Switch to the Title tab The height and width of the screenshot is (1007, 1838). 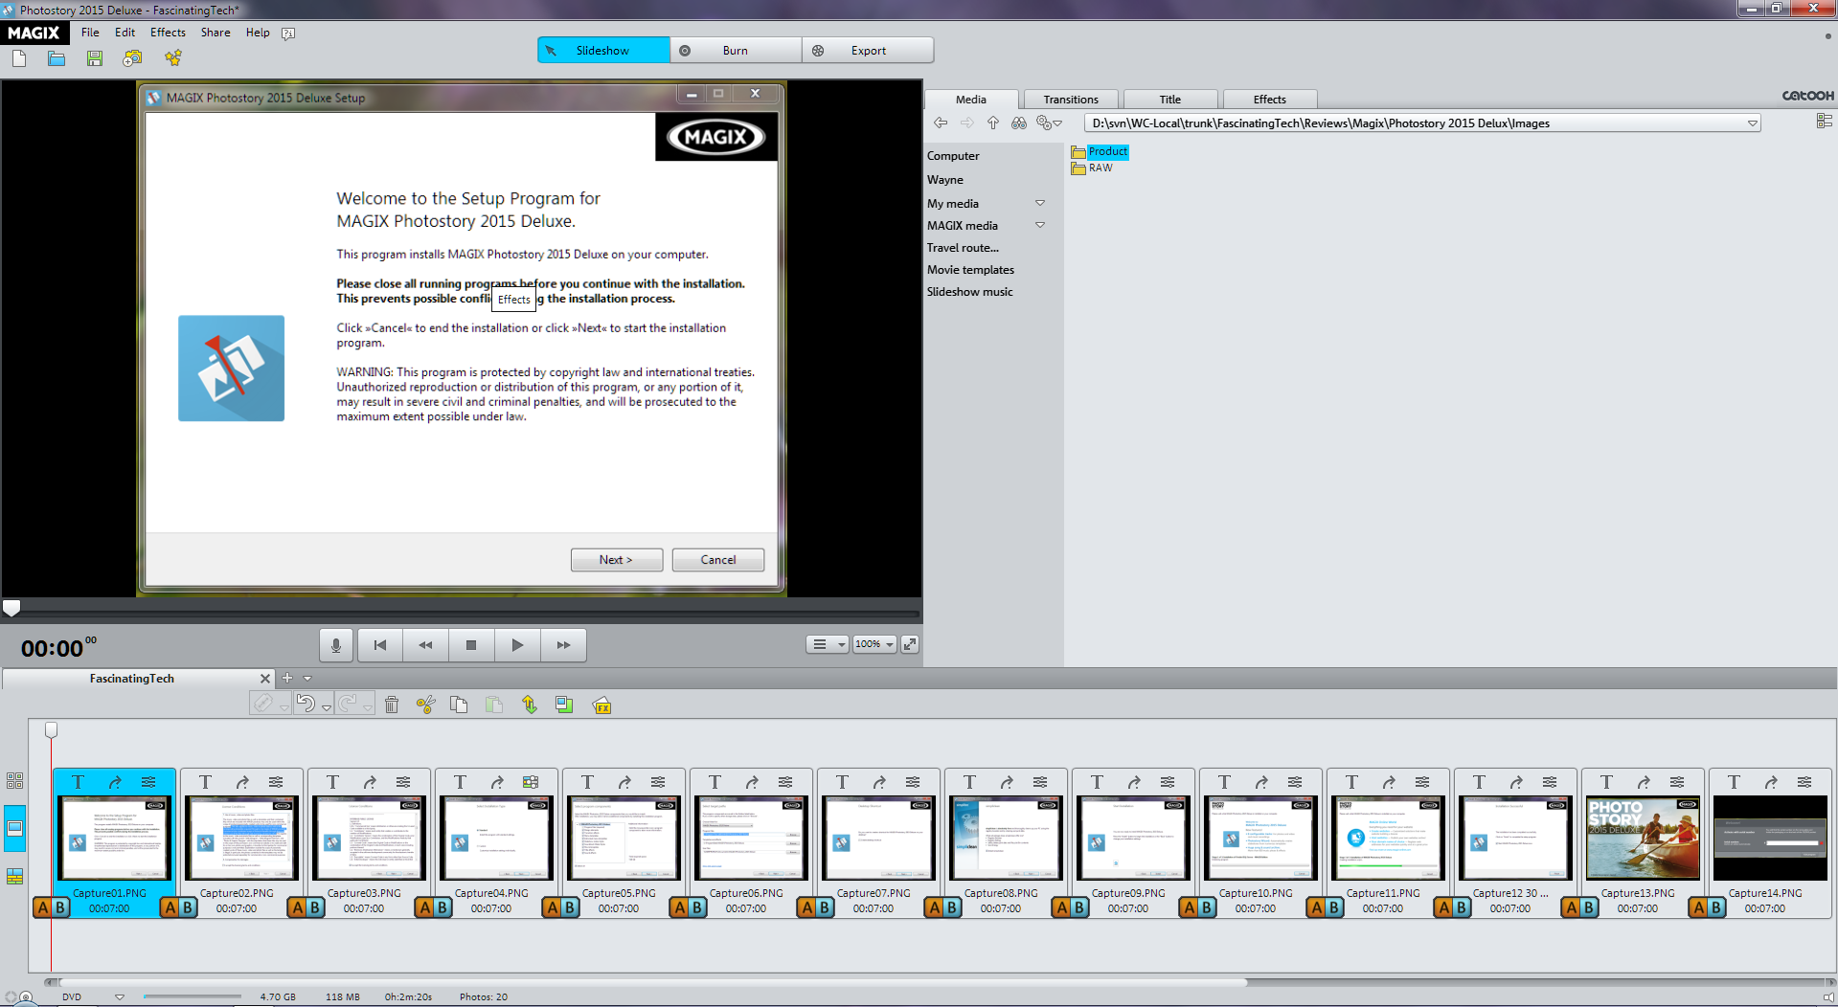pos(1170,100)
